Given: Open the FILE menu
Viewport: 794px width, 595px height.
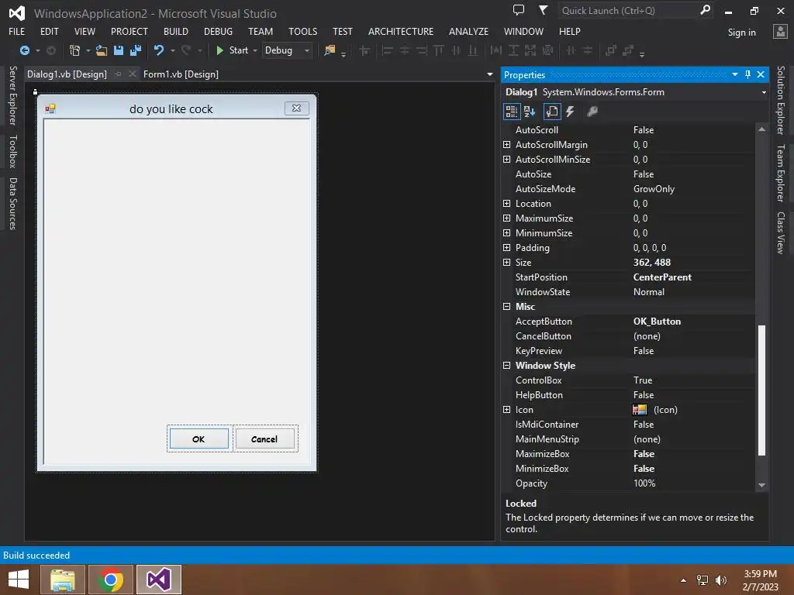Looking at the screenshot, I should pyautogui.click(x=17, y=31).
